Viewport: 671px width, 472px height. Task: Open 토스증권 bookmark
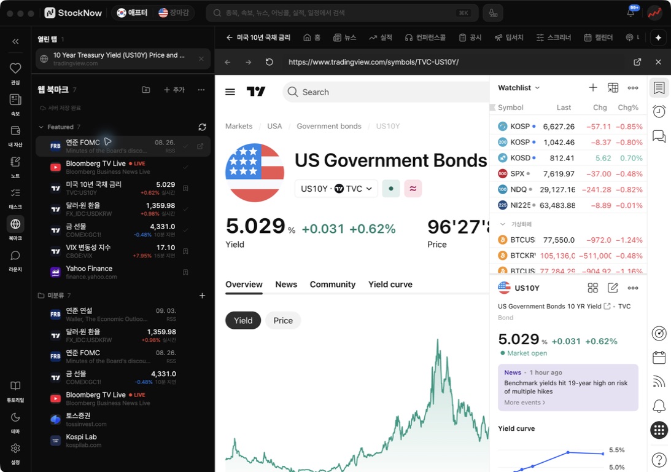coord(122,419)
